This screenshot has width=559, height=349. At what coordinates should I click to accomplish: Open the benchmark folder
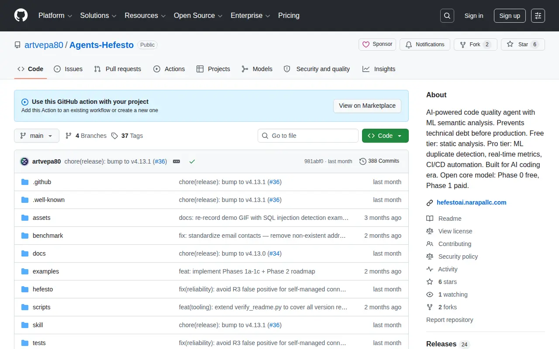pyautogui.click(x=48, y=236)
